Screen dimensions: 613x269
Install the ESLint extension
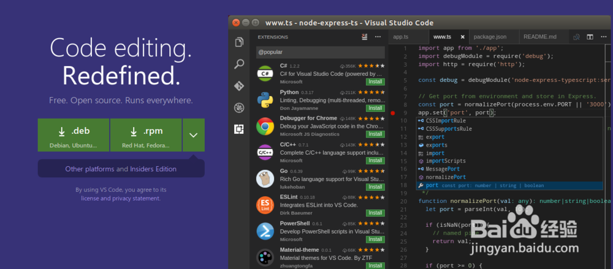(375, 213)
